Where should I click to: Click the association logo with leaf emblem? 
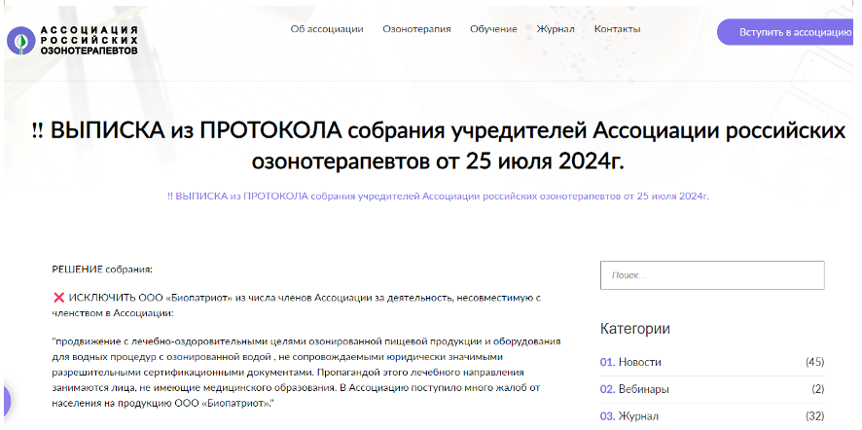tap(72, 40)
